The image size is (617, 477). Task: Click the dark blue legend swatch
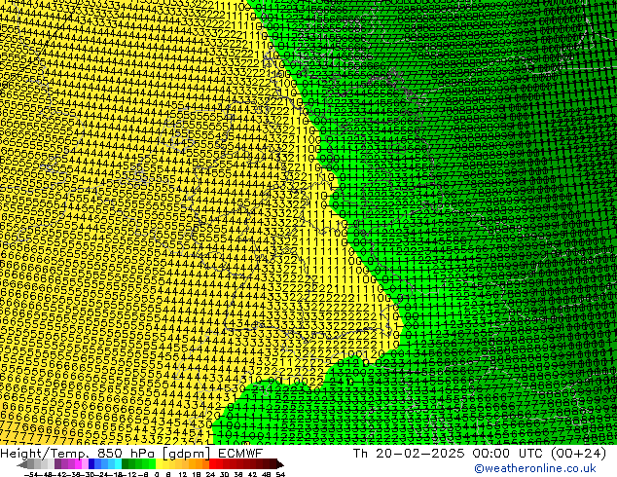pos(91,463)
